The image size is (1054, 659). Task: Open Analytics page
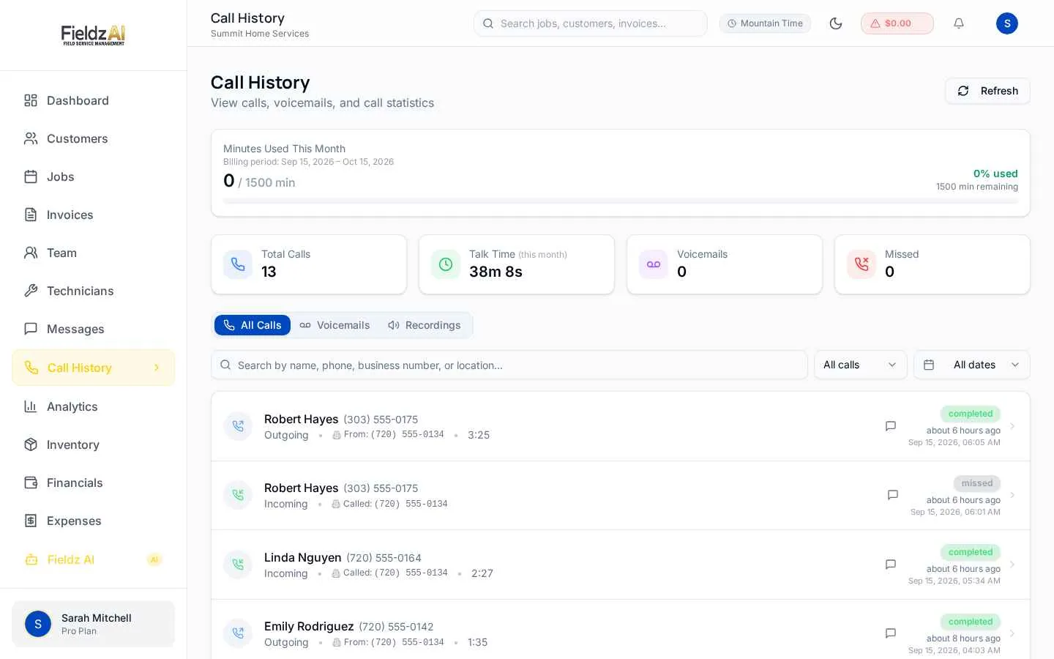pos(93,406)
